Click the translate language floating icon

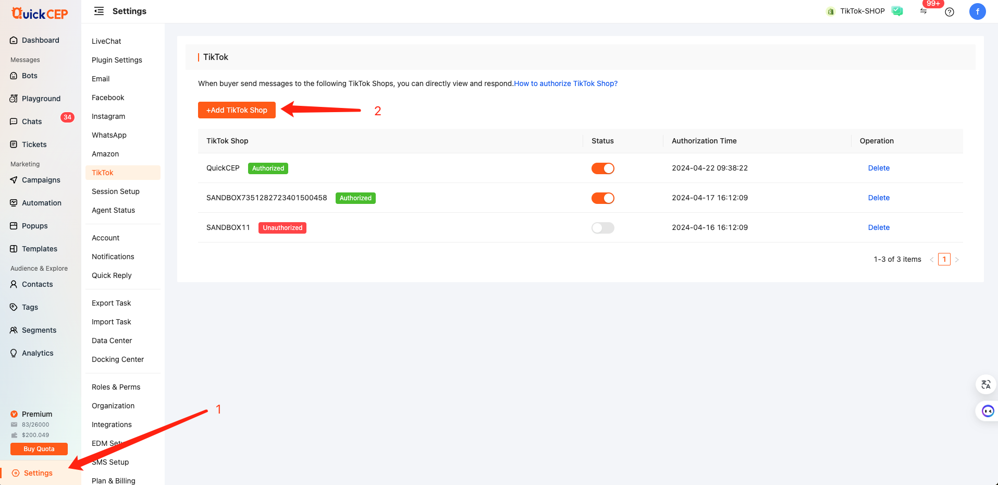pyautogui.click(x=985, y=384)
